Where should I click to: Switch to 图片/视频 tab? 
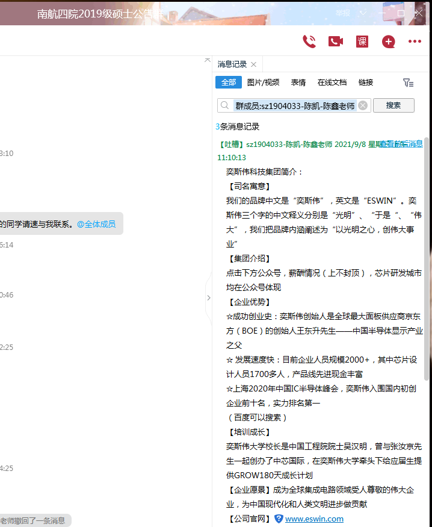pyautogui.click(x=263, y=83)
